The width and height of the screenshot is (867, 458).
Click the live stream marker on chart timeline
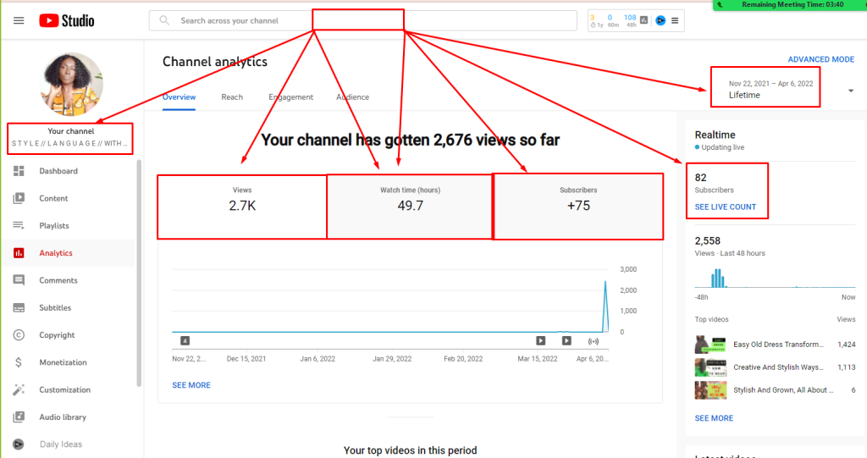(593, 340)
